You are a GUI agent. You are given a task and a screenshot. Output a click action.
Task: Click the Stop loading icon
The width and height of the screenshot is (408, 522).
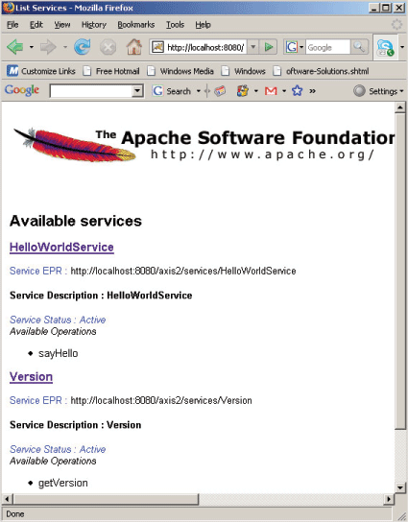[108, 47]
